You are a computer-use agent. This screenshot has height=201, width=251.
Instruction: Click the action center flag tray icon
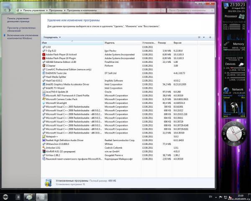220,197
